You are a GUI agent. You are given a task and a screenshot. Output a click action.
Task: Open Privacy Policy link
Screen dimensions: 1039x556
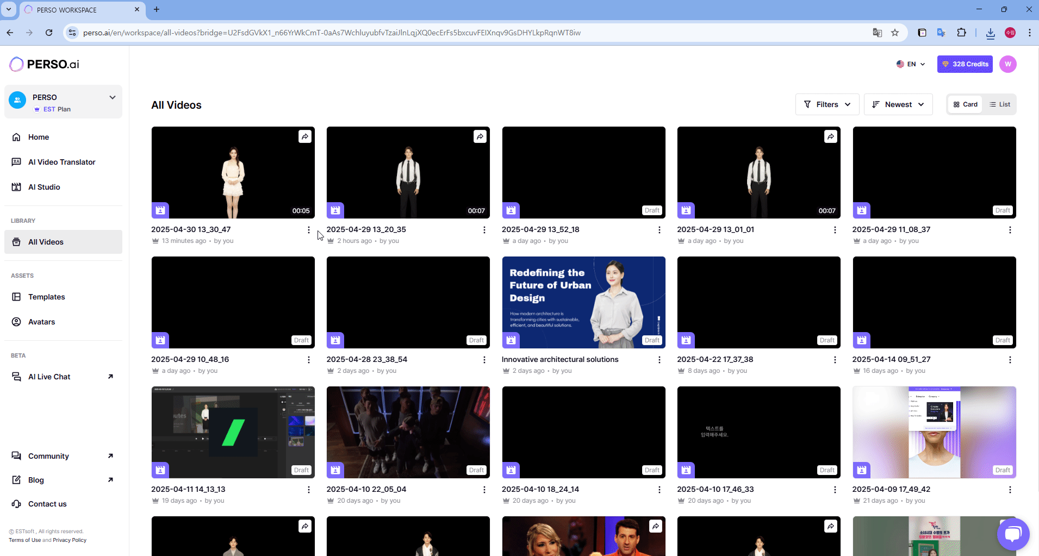pos(70,540)
